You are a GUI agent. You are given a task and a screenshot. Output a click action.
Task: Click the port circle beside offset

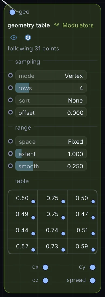[x=10, y=112]
